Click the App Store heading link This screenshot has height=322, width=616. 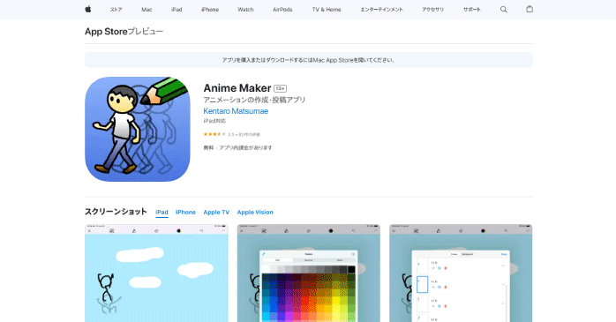[x=106, y=32]
